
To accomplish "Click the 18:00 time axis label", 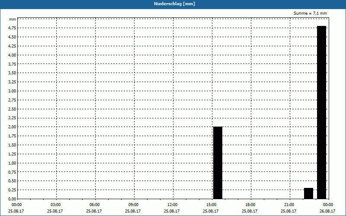I will coord(250,205).
